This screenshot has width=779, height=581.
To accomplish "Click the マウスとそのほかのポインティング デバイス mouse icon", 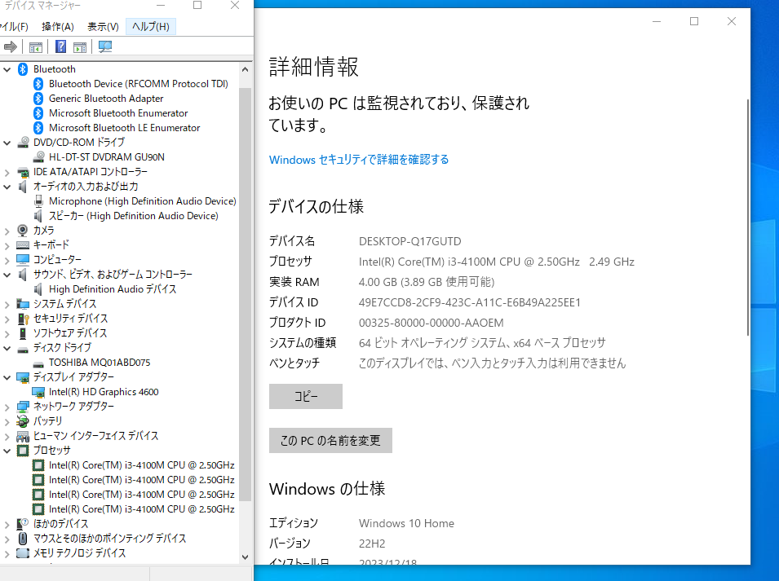I will coord(23,539).
